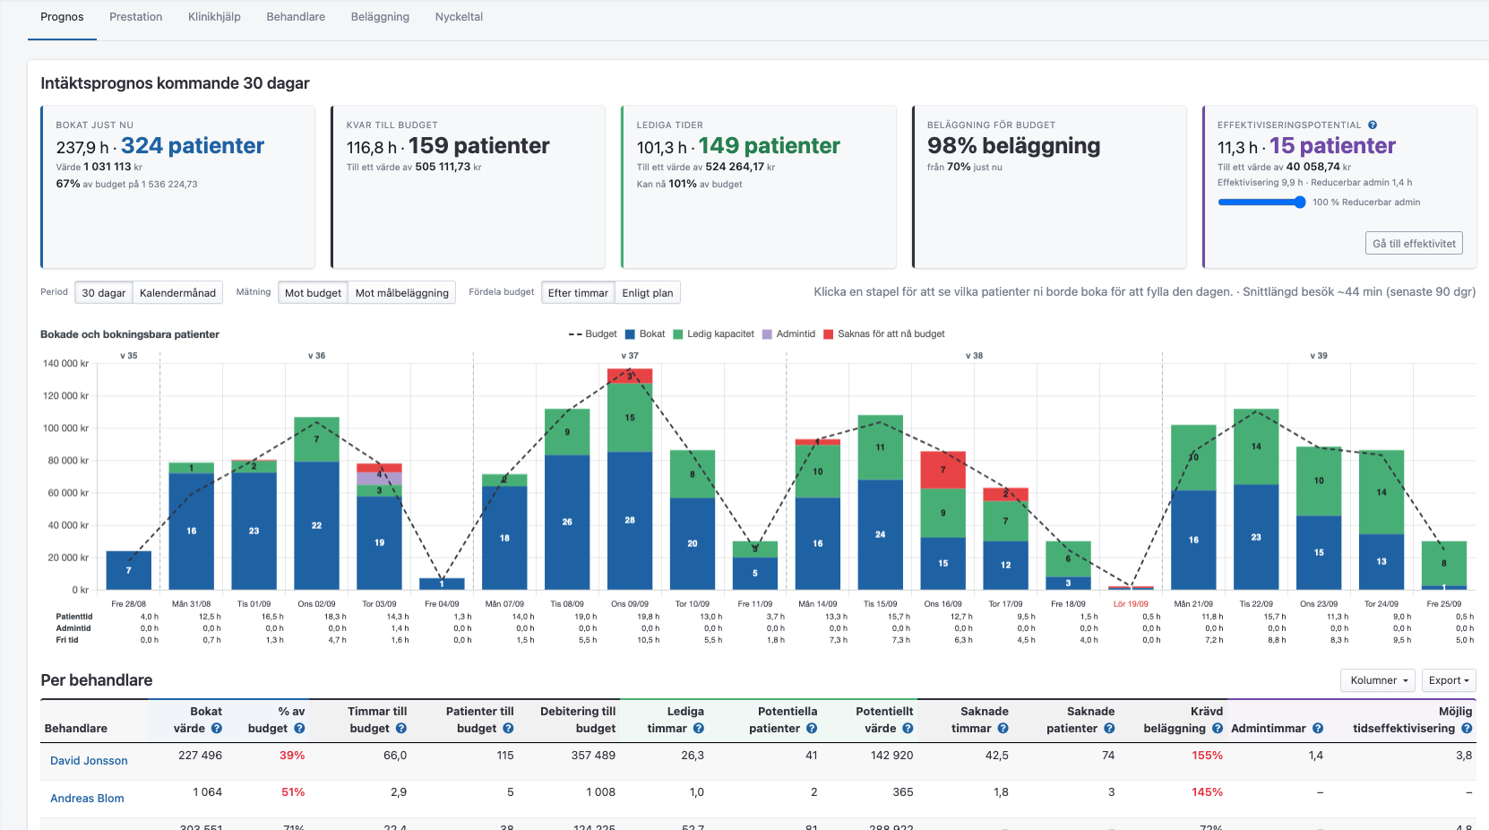Click the 149 patienter lediga tider figure

click(770, 146)
